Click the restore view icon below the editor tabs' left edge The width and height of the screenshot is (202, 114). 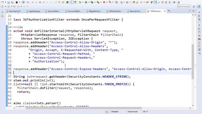(3, 12)
